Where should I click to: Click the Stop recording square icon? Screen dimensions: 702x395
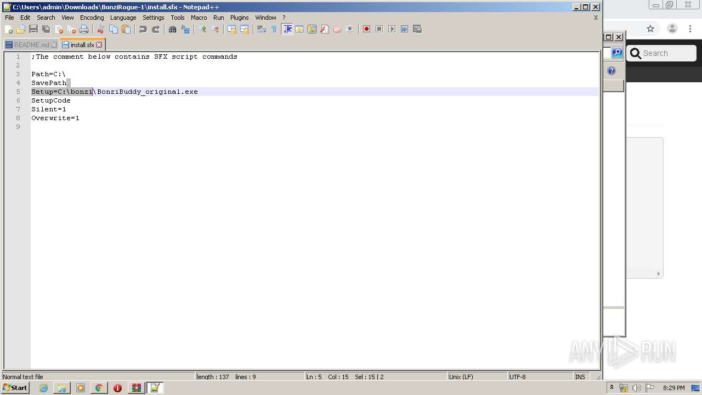(380, 29)
